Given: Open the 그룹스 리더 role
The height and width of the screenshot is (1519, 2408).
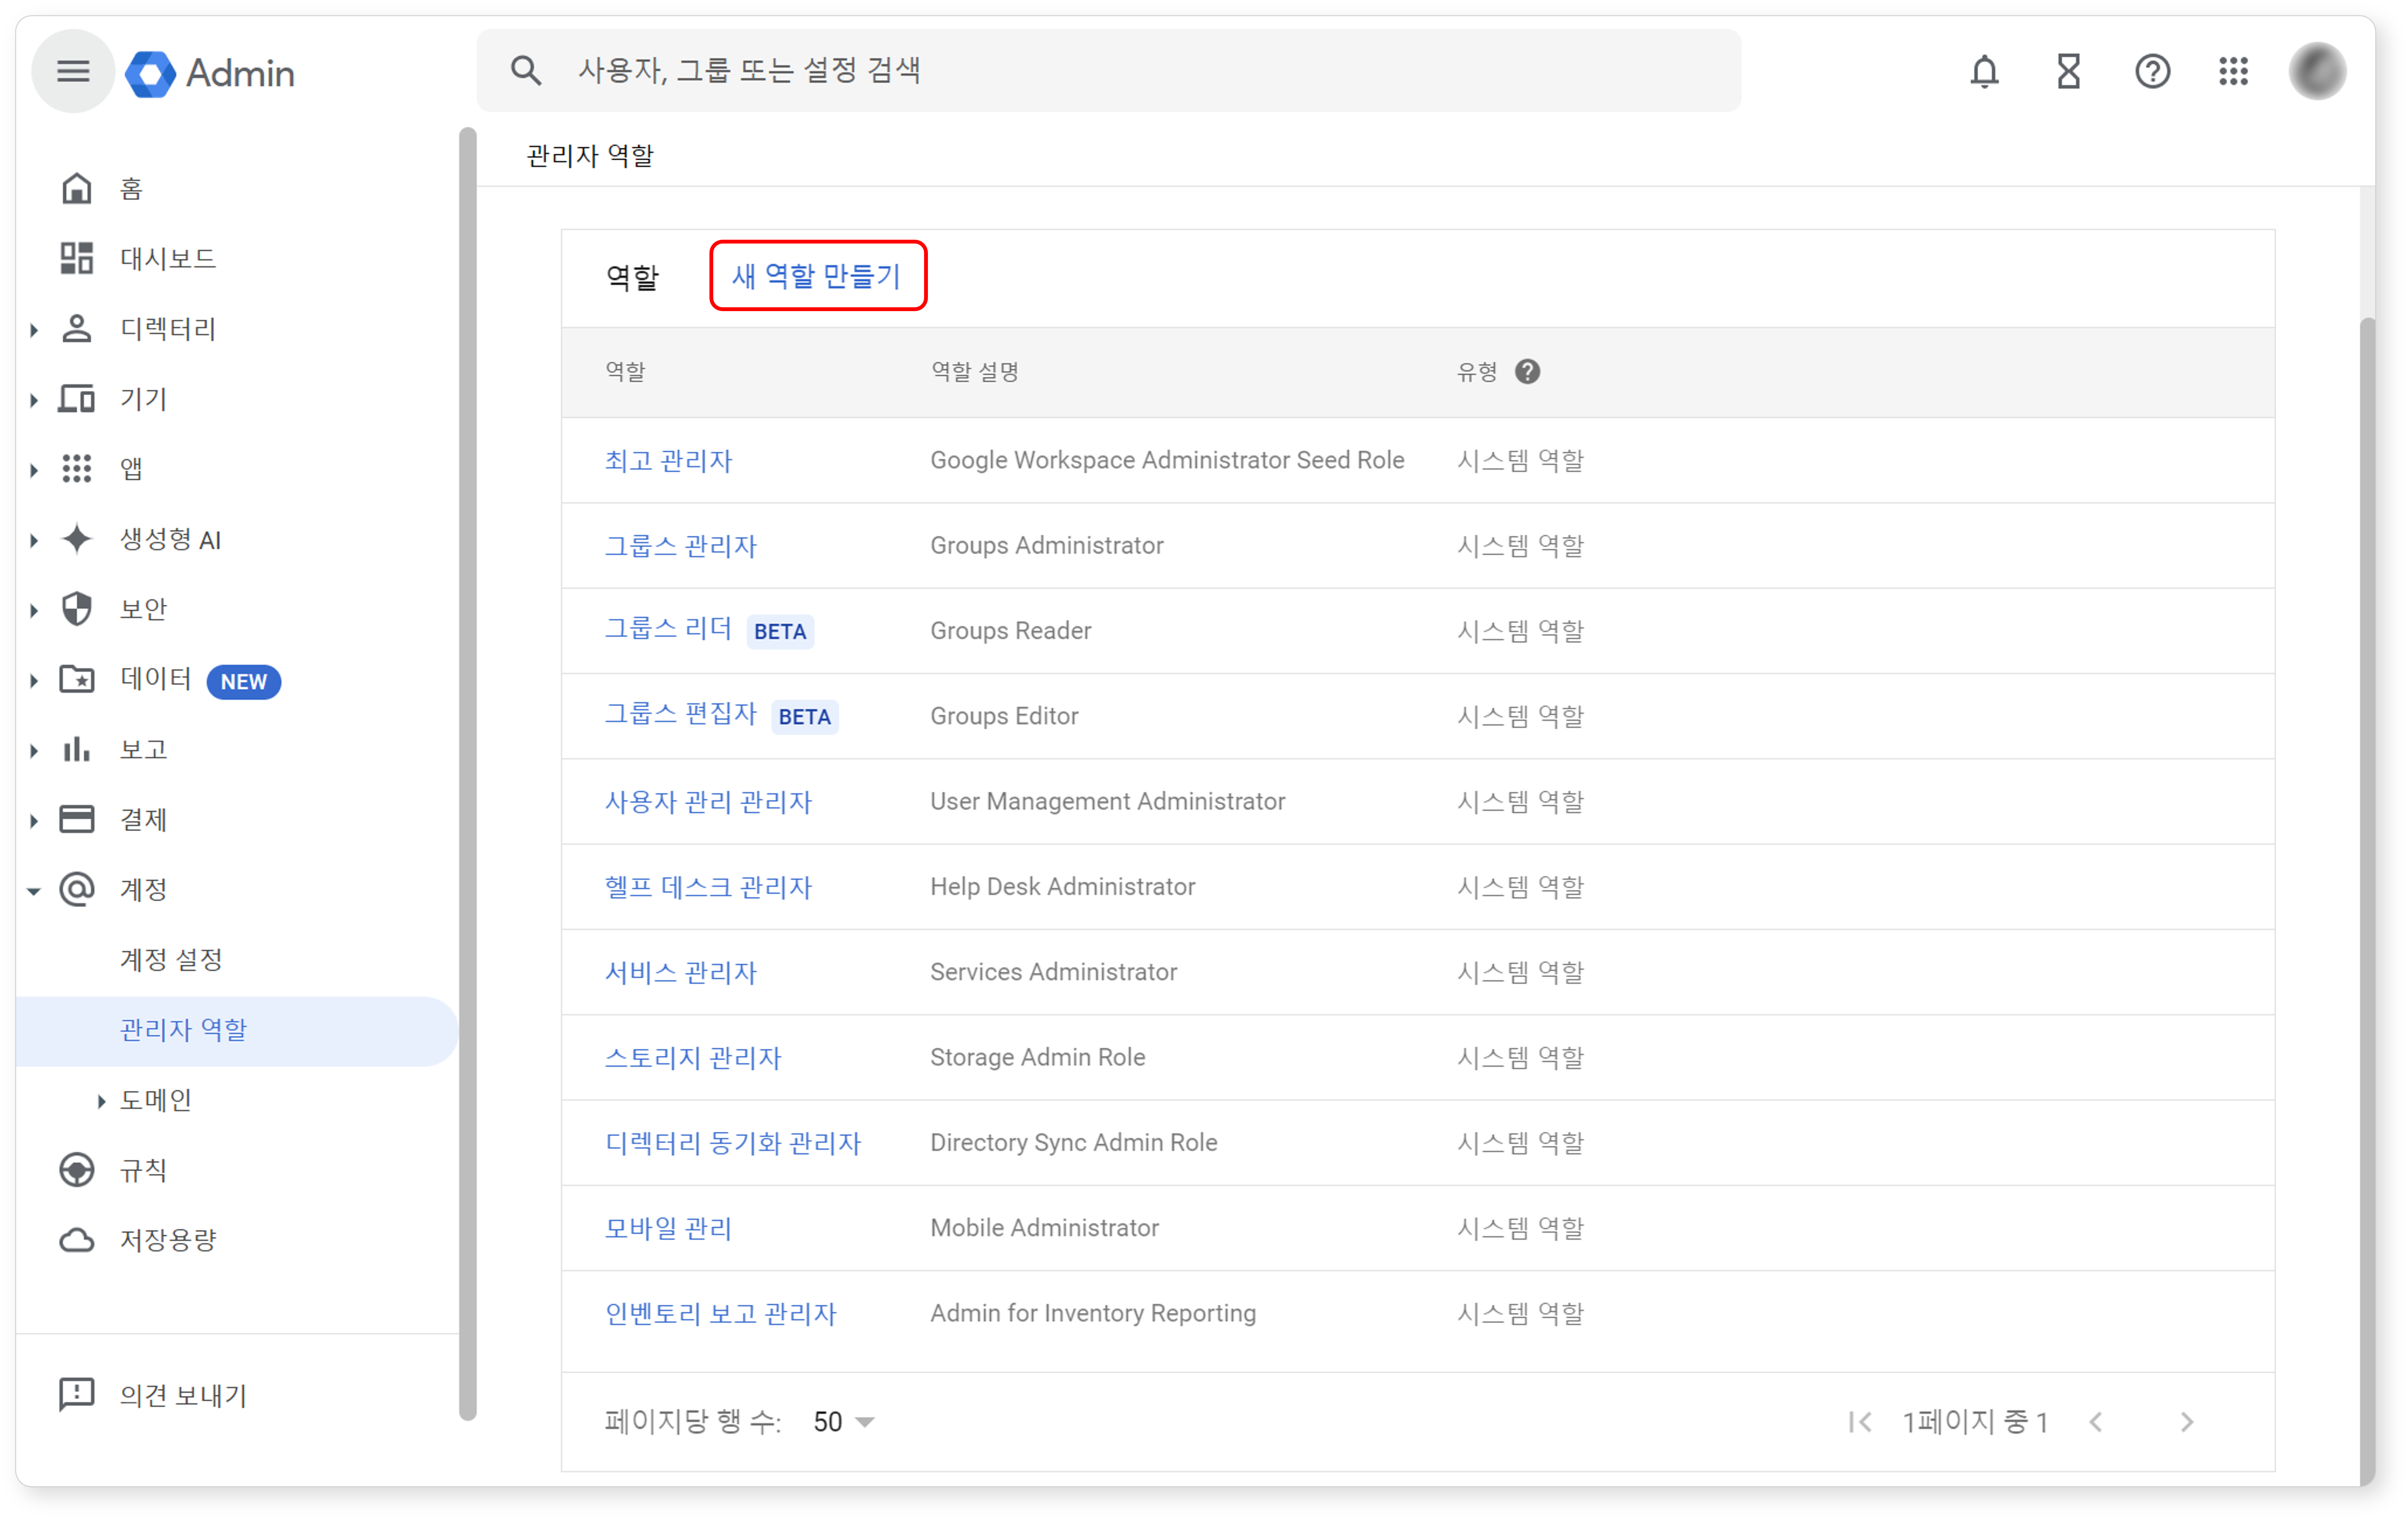Looking at the screenshot, I should pyautogui.click(x=668, y=629).
